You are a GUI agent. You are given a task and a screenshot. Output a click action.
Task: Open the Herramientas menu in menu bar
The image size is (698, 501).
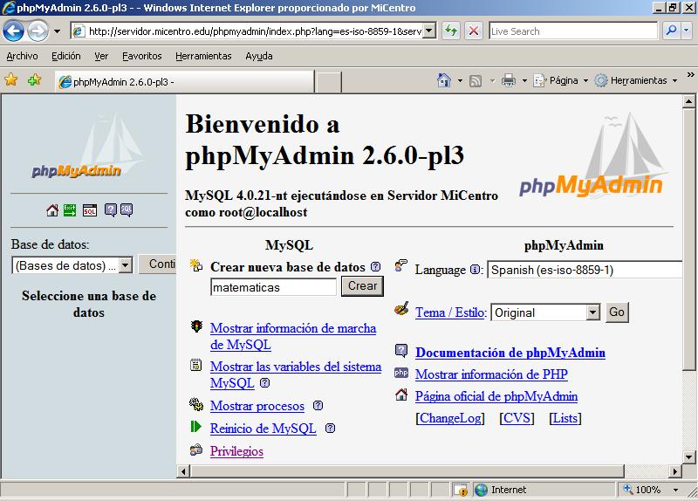point(203,56)
